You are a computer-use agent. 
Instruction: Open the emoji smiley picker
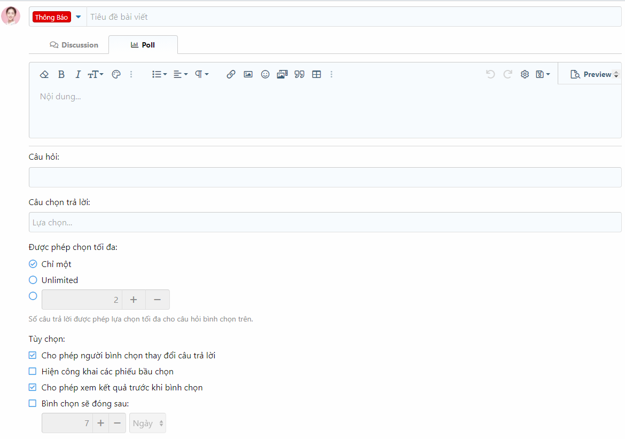click(265, 74)
